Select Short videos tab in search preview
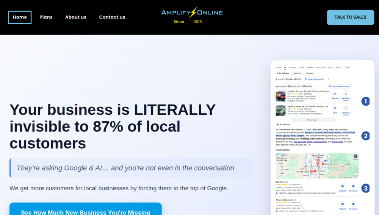Viewport: 379px width, 215px height. pyautogui.click(x=321, y=68)
